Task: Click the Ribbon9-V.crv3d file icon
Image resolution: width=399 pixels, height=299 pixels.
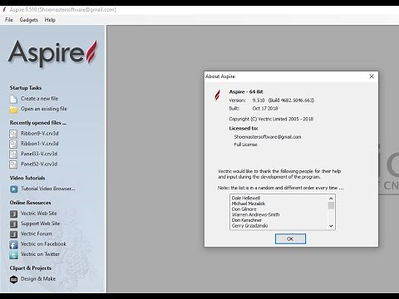Action: point(13,134)
